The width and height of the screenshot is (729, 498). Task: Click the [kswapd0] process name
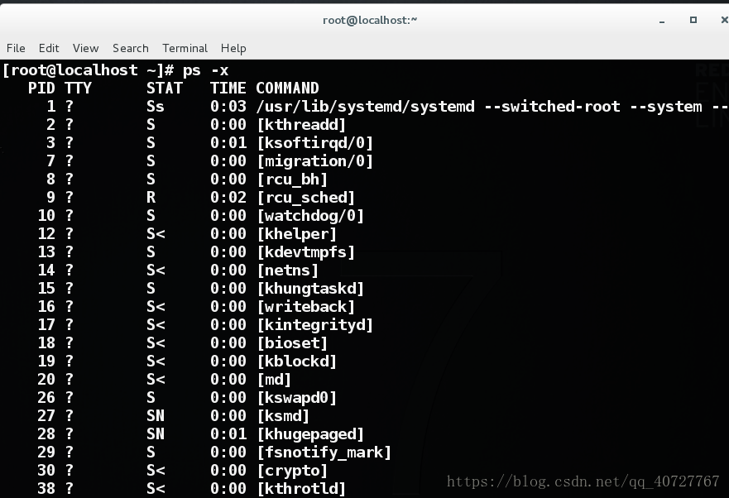pos(296,398)
